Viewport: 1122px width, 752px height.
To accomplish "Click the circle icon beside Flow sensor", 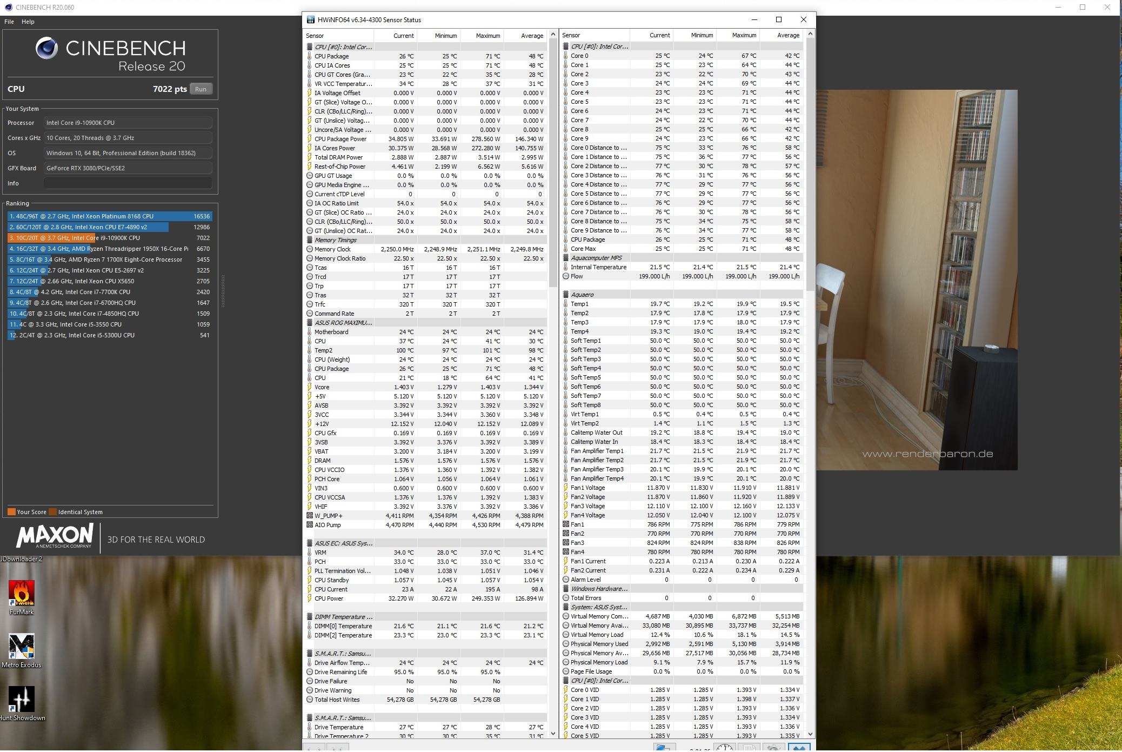I will coord(566,276).
